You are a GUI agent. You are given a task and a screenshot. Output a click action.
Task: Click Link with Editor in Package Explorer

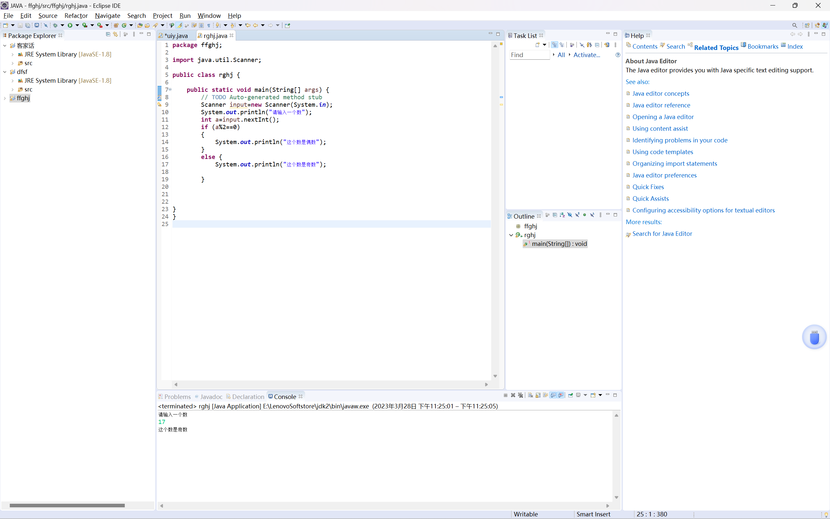coord(115,34)
